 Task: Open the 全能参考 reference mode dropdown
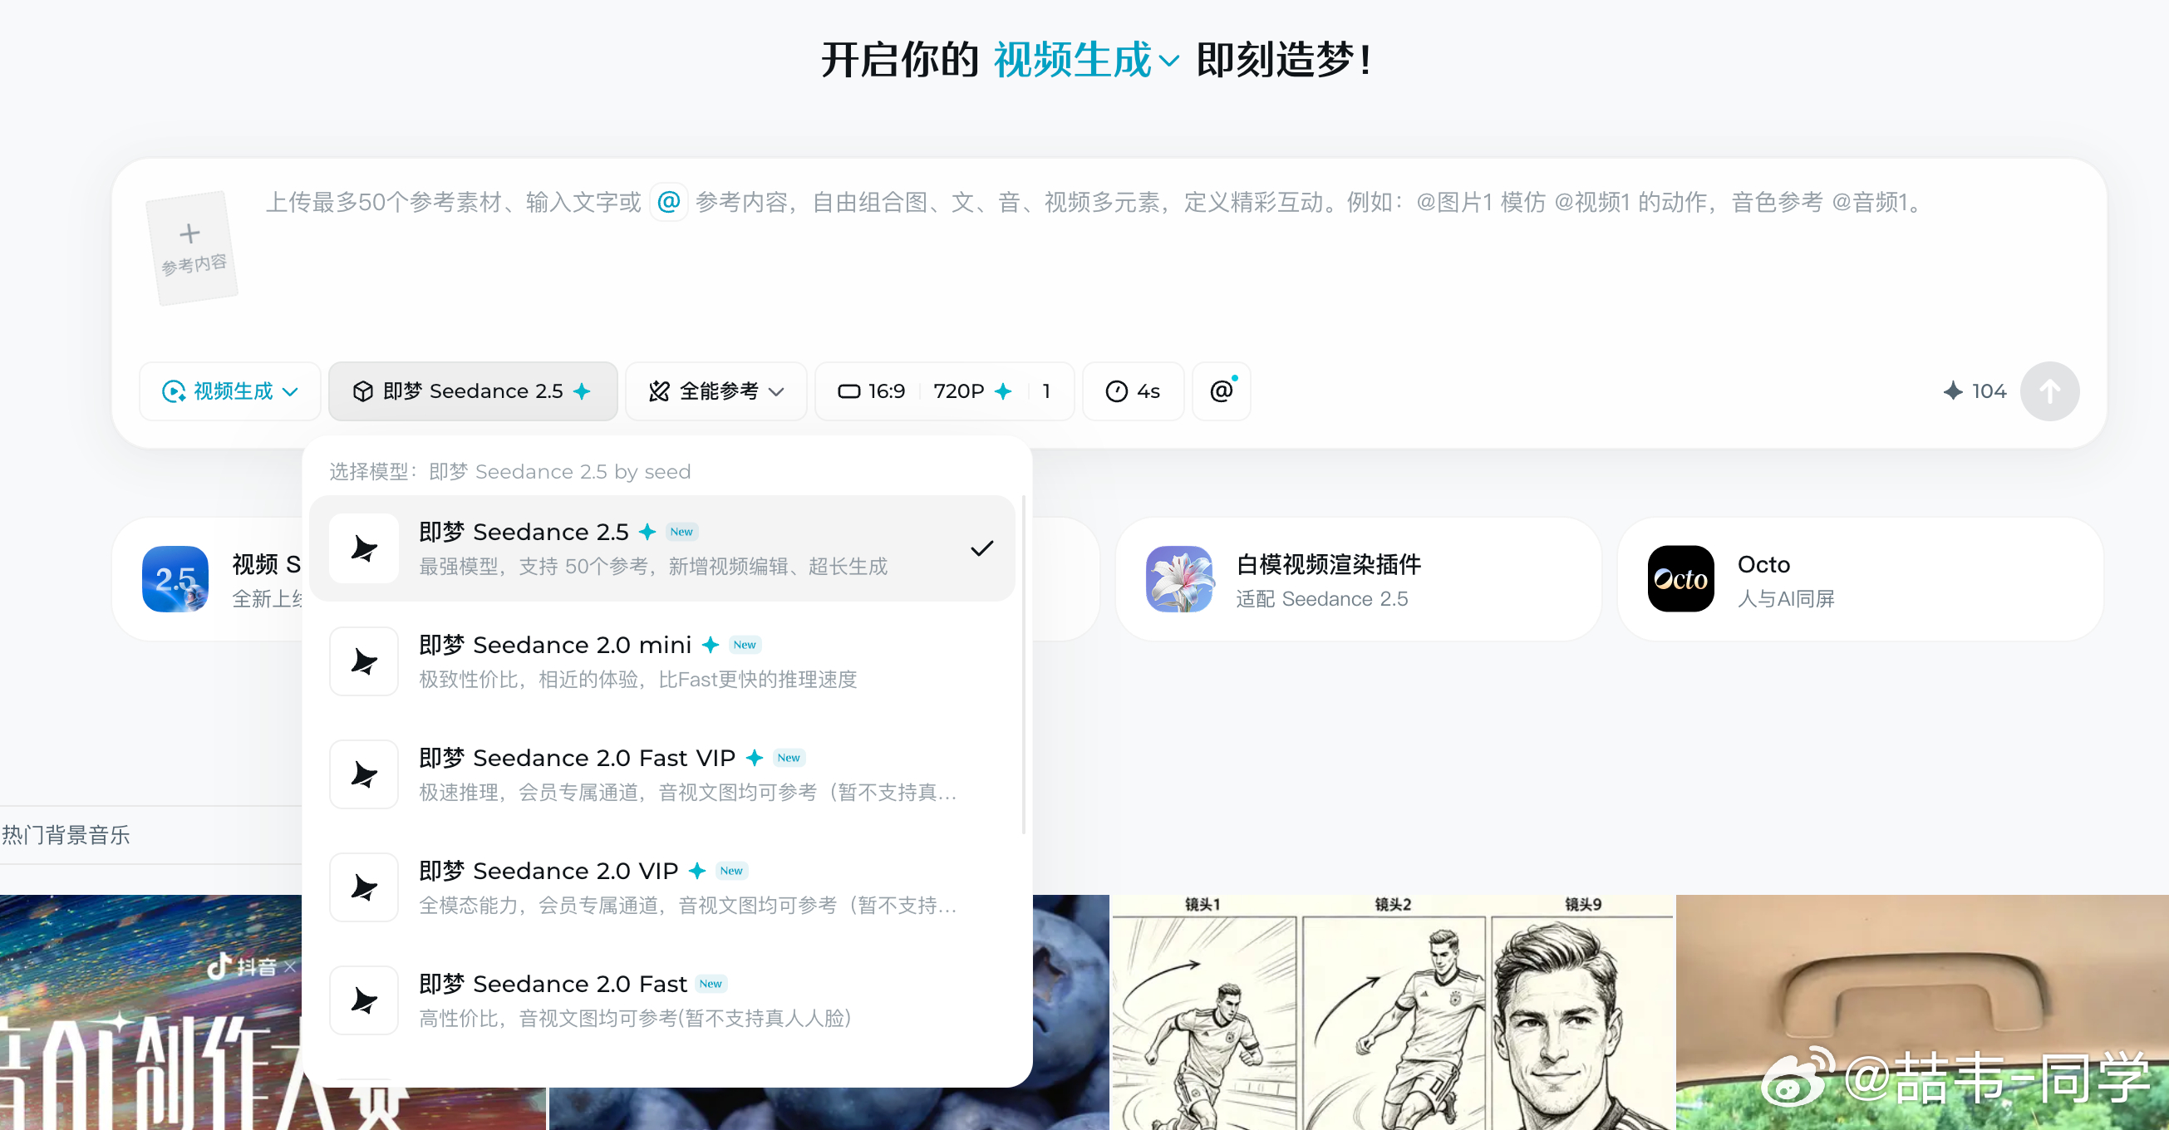[716, 391]
